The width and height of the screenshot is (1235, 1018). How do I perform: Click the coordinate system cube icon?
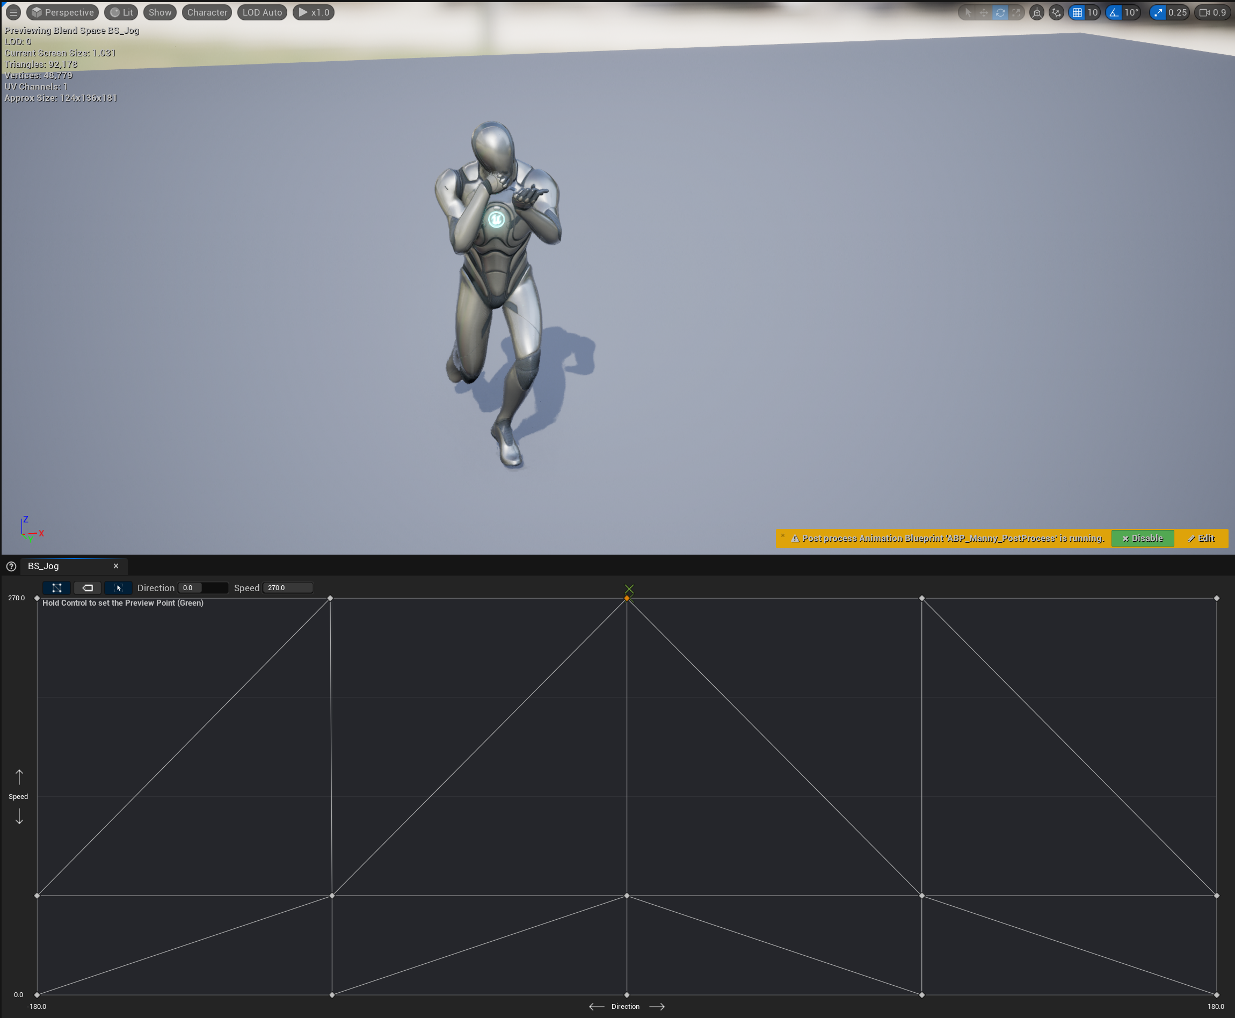pos(1037,12)
